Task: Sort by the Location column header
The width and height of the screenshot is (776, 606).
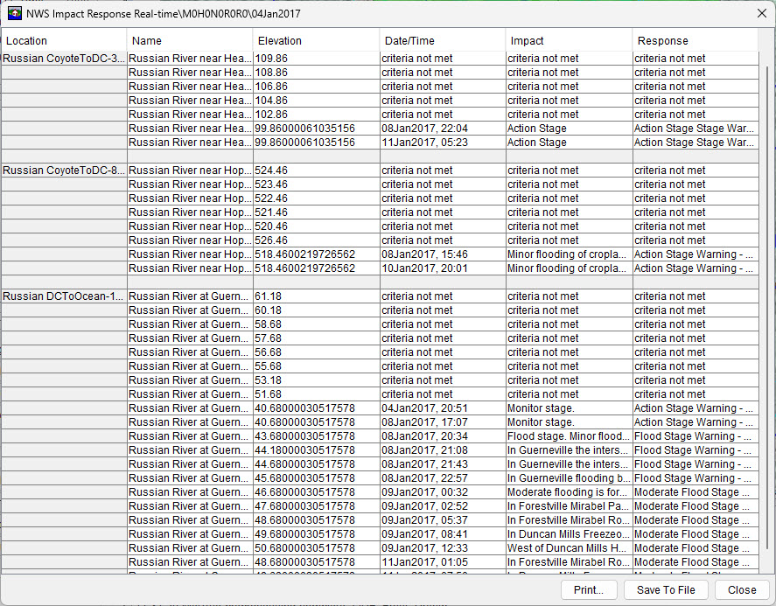Action: (x=64, y=40)
